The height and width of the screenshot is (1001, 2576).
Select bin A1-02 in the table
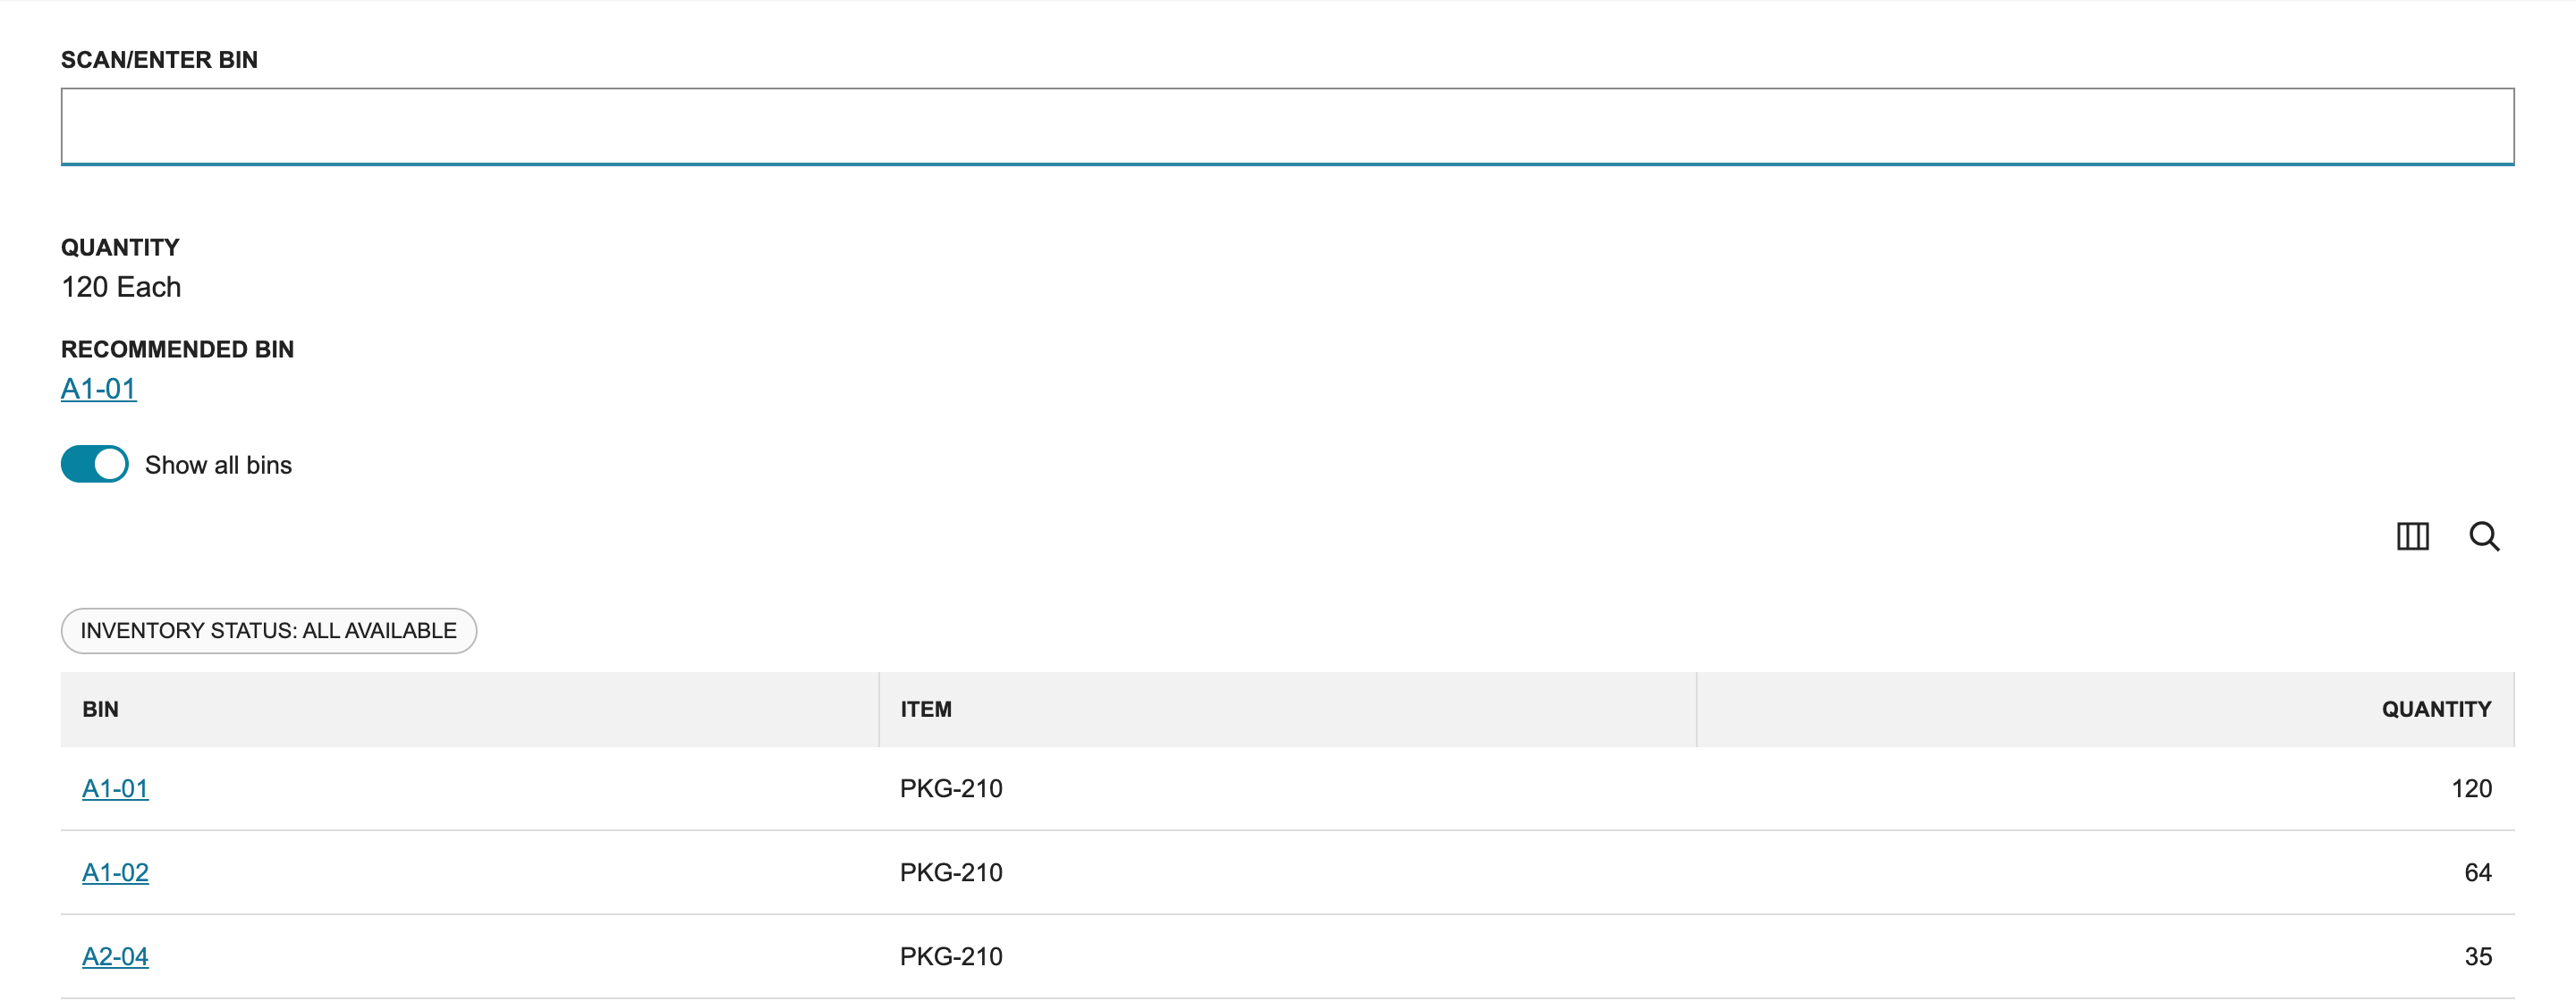click(115, 873)
